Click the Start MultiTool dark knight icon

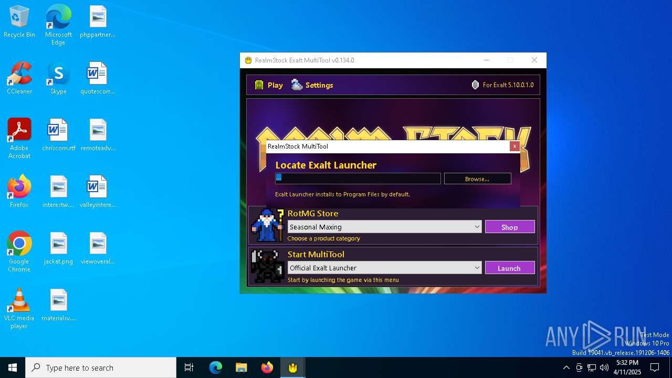coord(268,266)
